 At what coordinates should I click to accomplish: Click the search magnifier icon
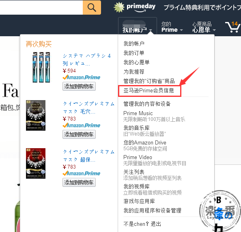click(92, 7)
